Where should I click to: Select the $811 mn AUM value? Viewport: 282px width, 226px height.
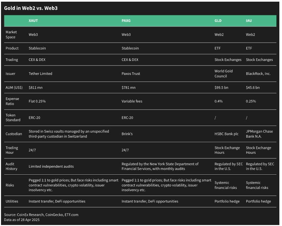point(36,88)
